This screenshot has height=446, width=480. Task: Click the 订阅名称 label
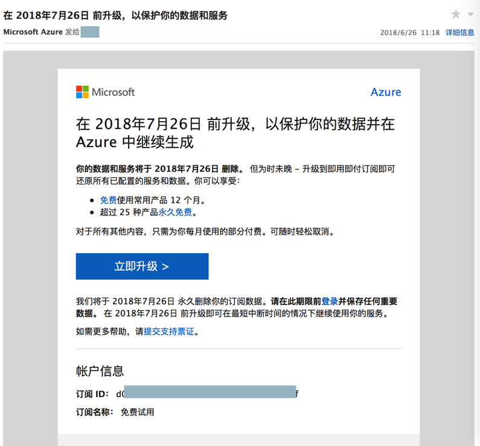(x=94, y=412)
